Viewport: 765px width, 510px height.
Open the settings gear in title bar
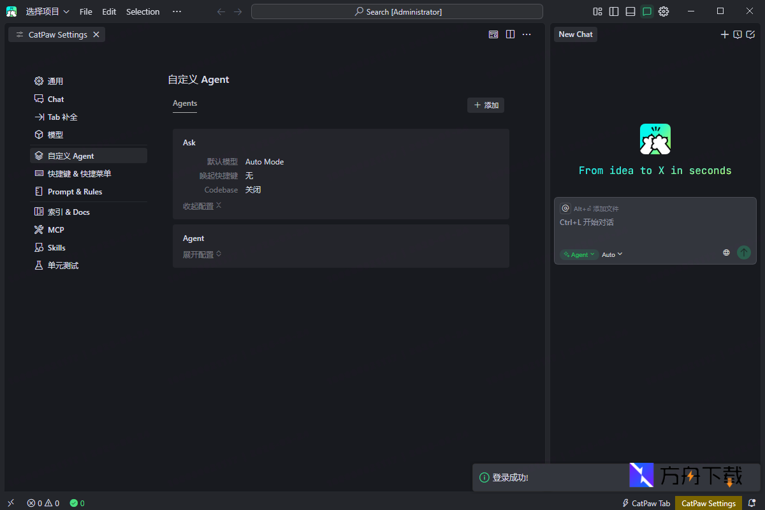(x=664, y=11)
